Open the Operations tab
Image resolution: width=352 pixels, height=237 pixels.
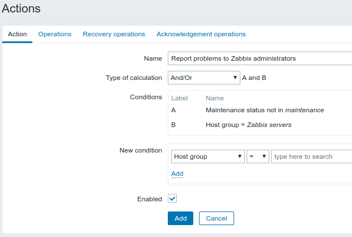click(55, 34)
